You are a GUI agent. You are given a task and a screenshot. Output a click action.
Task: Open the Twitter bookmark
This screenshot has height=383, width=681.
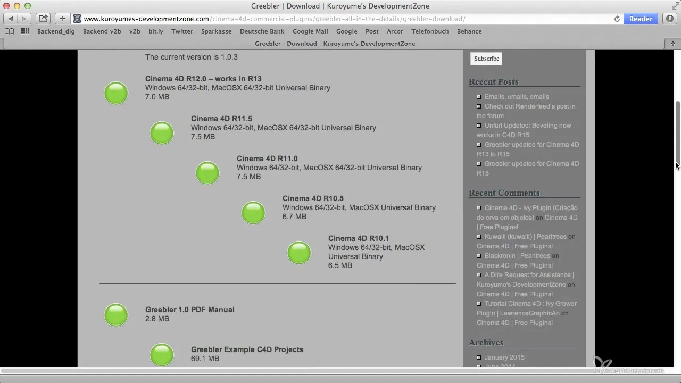pyautogui.click(x=182, y=31)
